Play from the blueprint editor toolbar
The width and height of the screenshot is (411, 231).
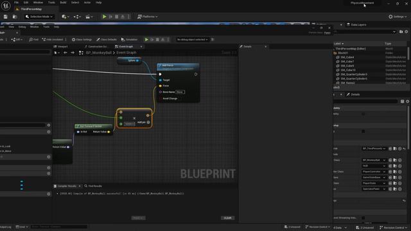[x=146, y=40]
